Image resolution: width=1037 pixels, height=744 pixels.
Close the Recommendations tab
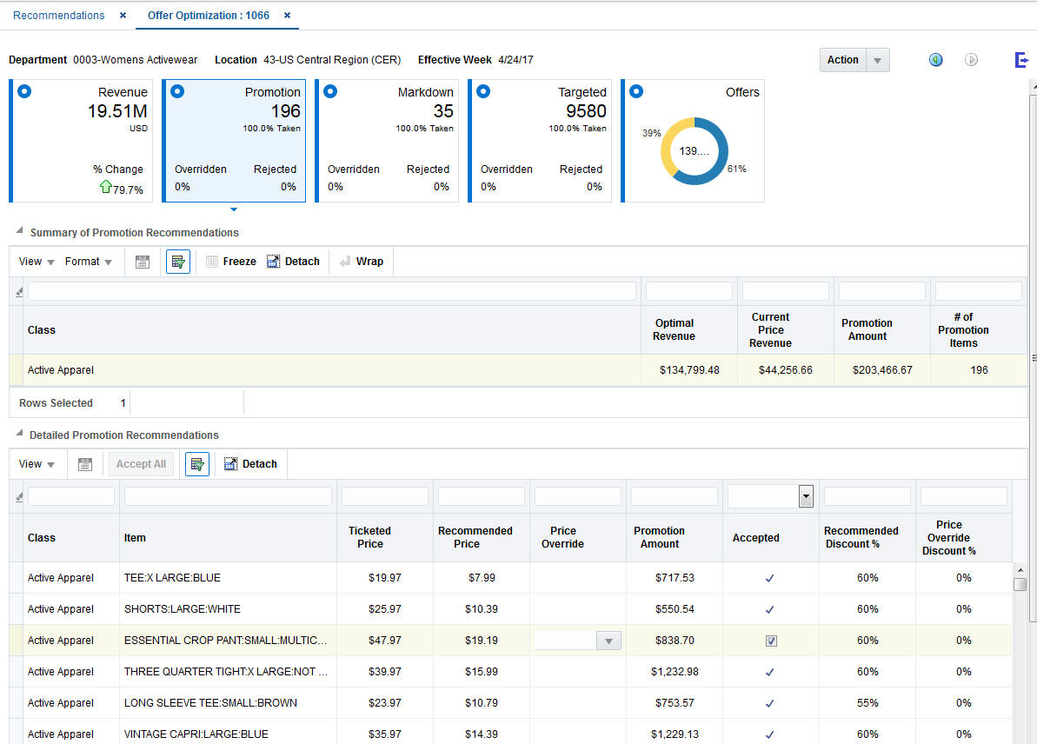click(x=123, y=16)
